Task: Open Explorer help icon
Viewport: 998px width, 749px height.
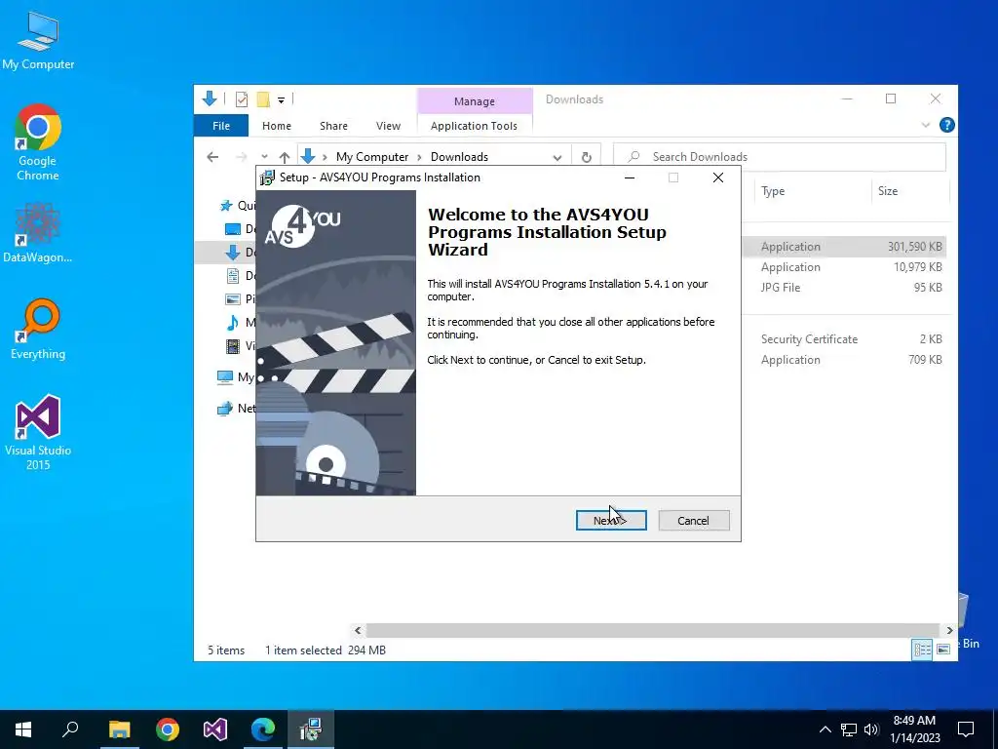Action: [x=947, y=126]
